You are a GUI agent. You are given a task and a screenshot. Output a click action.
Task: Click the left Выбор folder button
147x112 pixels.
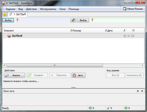pos(8,20)
